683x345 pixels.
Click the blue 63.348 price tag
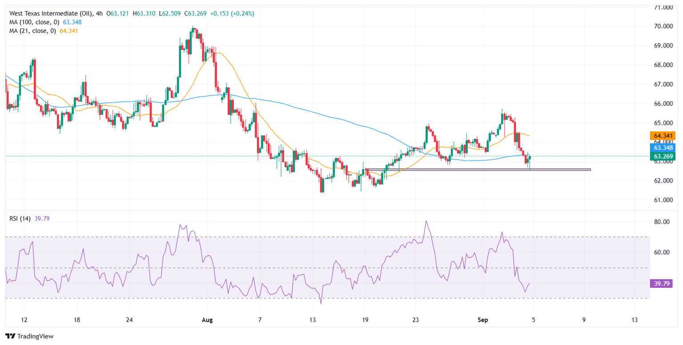click(x=663, y=147)
